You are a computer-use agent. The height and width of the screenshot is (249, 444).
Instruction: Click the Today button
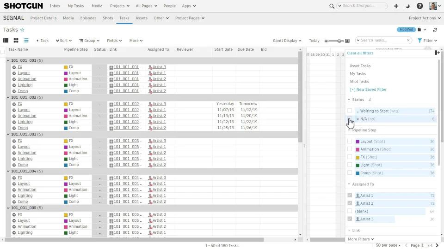(x=314, y=41)
